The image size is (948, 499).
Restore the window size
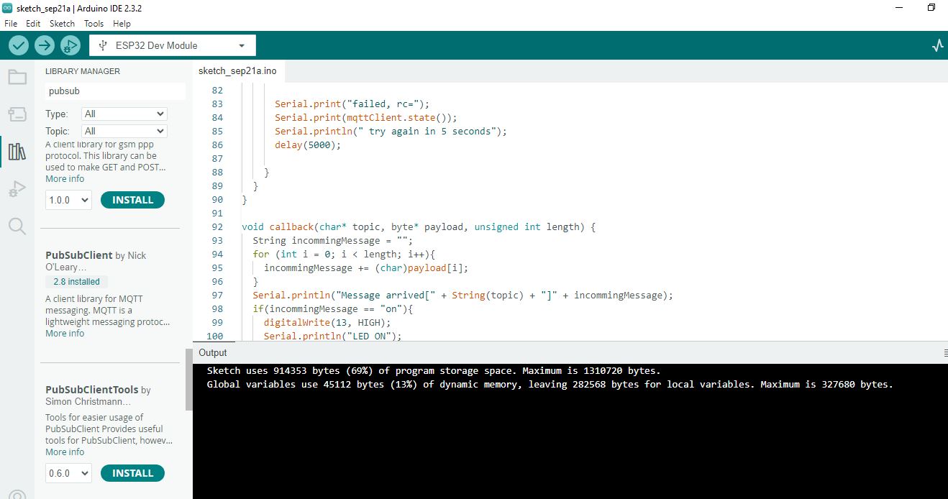(x=931, y=7)
